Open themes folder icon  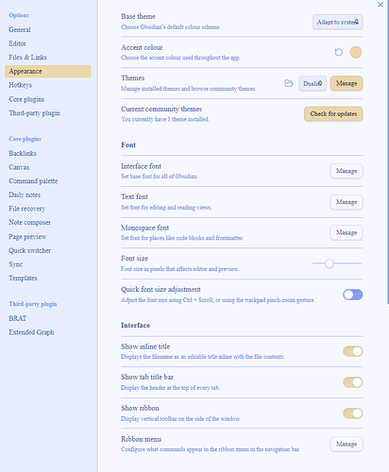coord(289,83)
